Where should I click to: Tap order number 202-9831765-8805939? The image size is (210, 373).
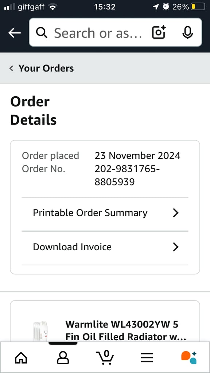[127, 176]
